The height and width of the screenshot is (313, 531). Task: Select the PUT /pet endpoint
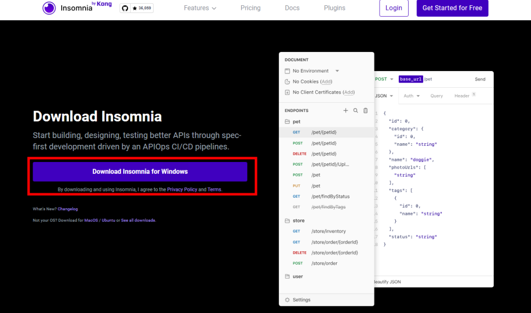pyautogui.click(x=327, y=186)
